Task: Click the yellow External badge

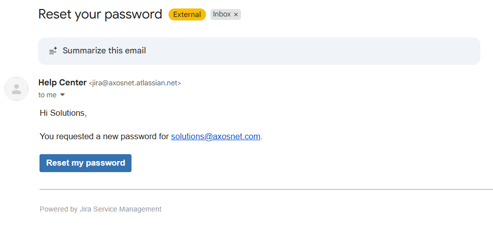Action: [187, 14]
